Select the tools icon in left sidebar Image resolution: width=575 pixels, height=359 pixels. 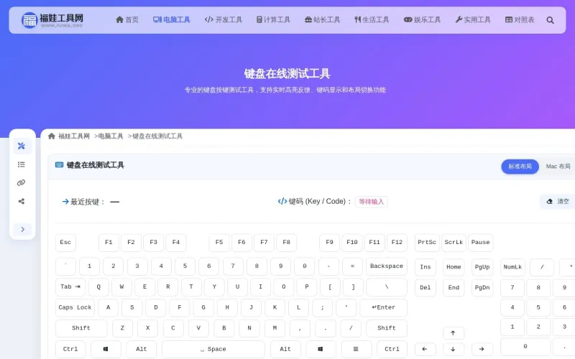22,146
